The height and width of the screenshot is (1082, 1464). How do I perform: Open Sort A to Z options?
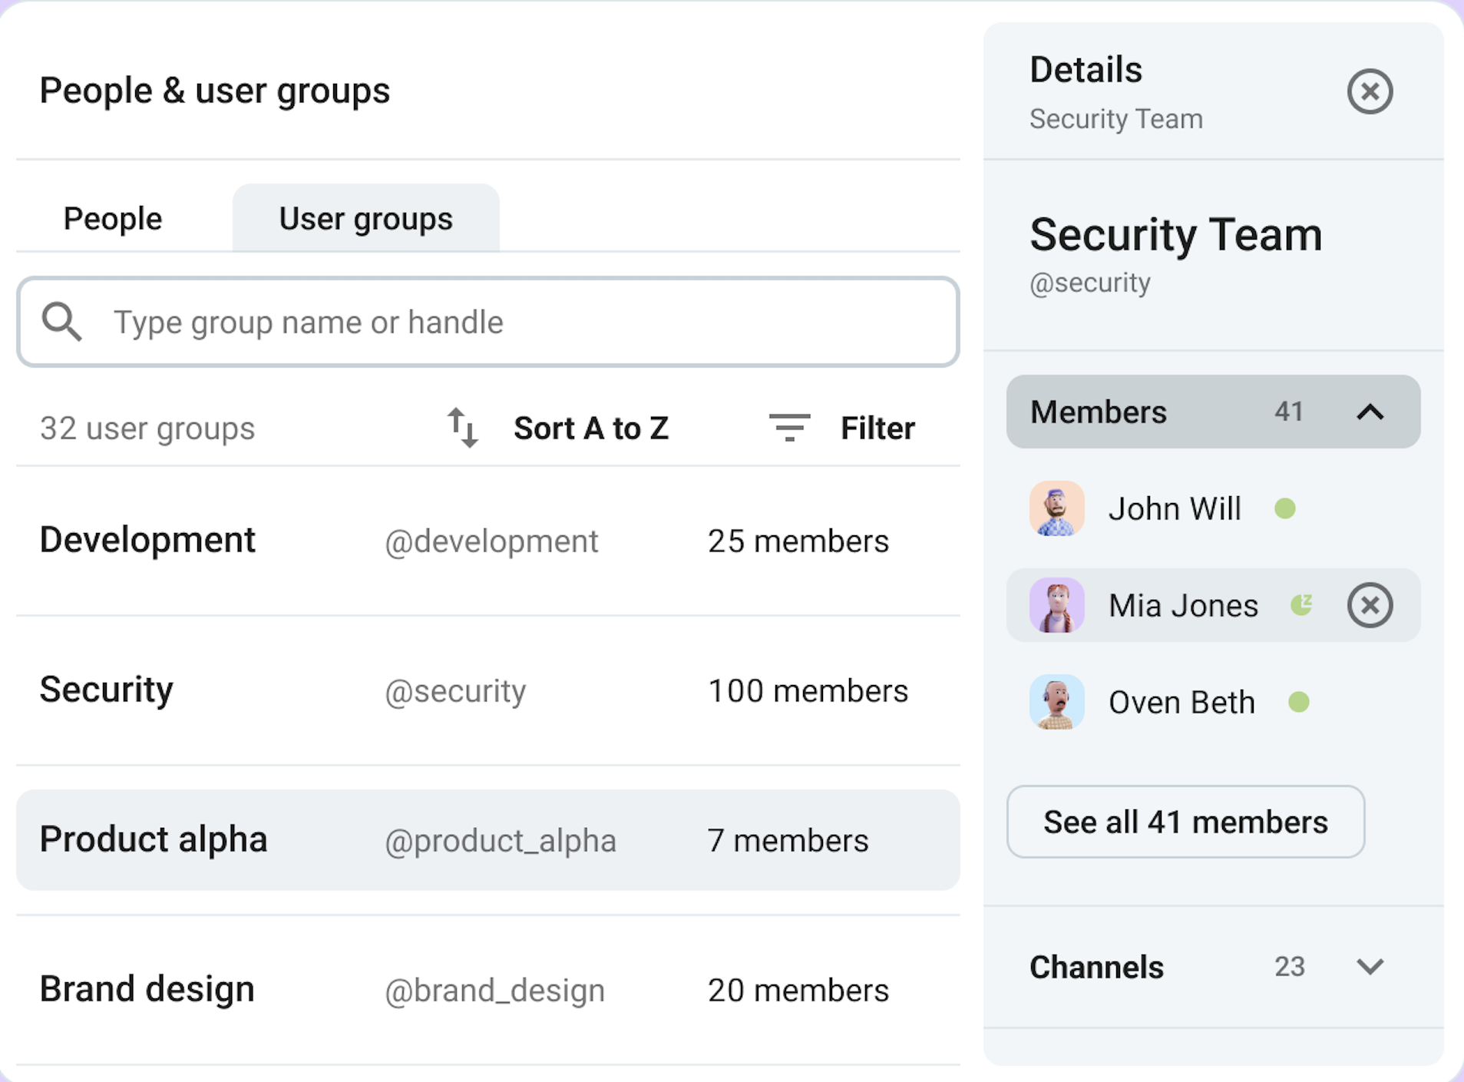(590, 428)
